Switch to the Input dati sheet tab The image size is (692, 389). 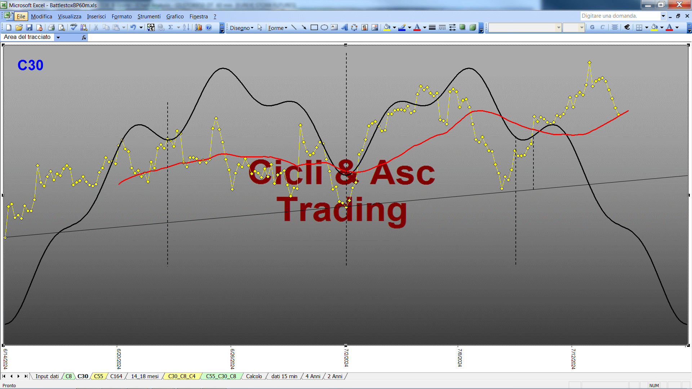47,376
